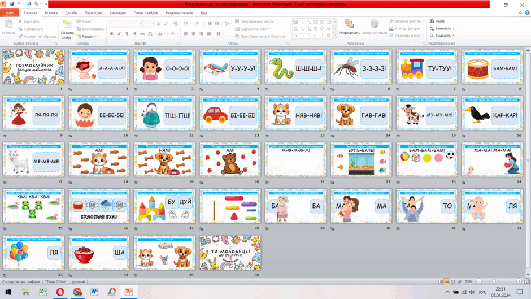Image resolution: width=531 pixels, height=299 pixels.
Task: Select the oval shape in shapes gallery
Action: tap(322, 21)
